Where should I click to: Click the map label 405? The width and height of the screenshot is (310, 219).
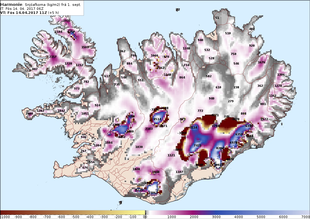(x=34, y=51)
